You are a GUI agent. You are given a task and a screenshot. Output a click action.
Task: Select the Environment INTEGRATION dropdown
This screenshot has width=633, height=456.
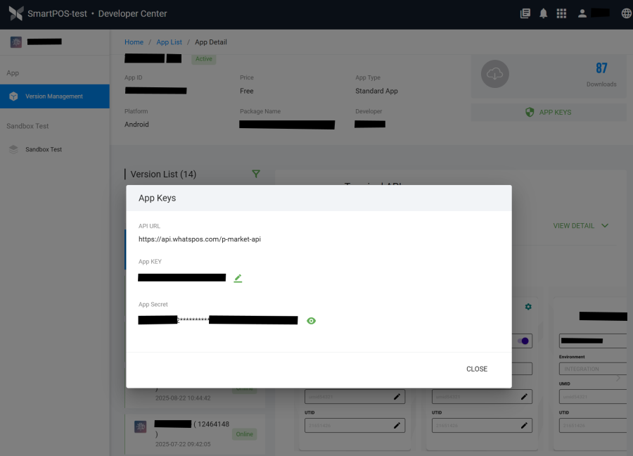pos(592,369)
